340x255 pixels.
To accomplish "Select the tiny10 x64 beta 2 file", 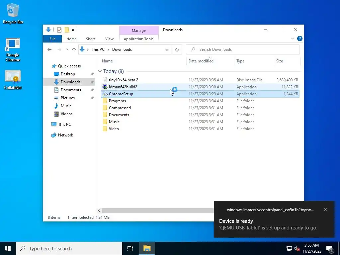I will pyautogui.click(x=200, y=80).
